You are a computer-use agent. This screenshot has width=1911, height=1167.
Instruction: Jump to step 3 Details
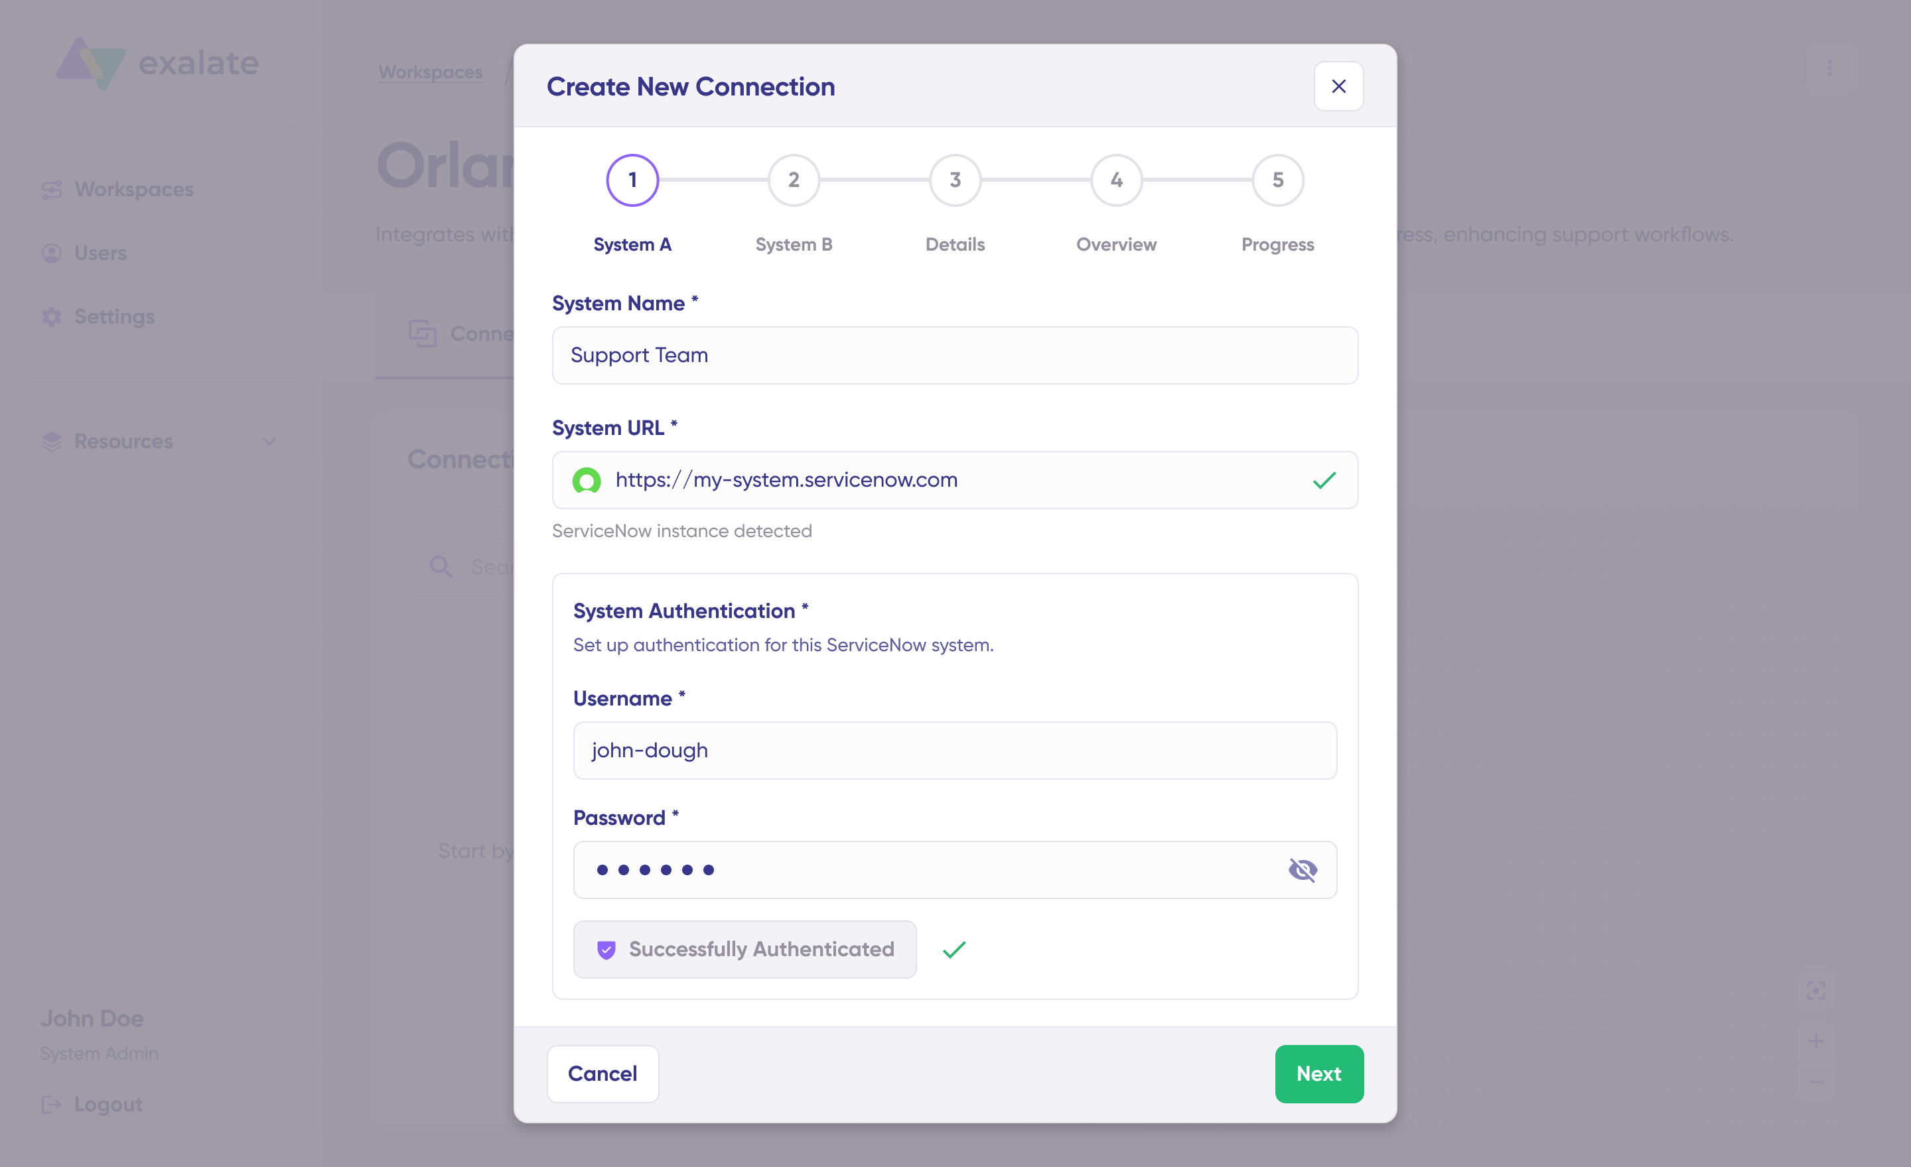tap(955, 180)
